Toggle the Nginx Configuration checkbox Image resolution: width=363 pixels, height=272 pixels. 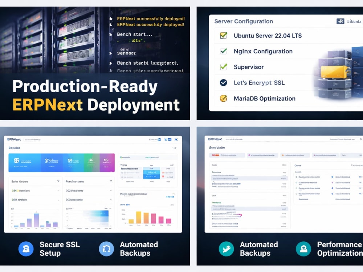pos(223,51)
